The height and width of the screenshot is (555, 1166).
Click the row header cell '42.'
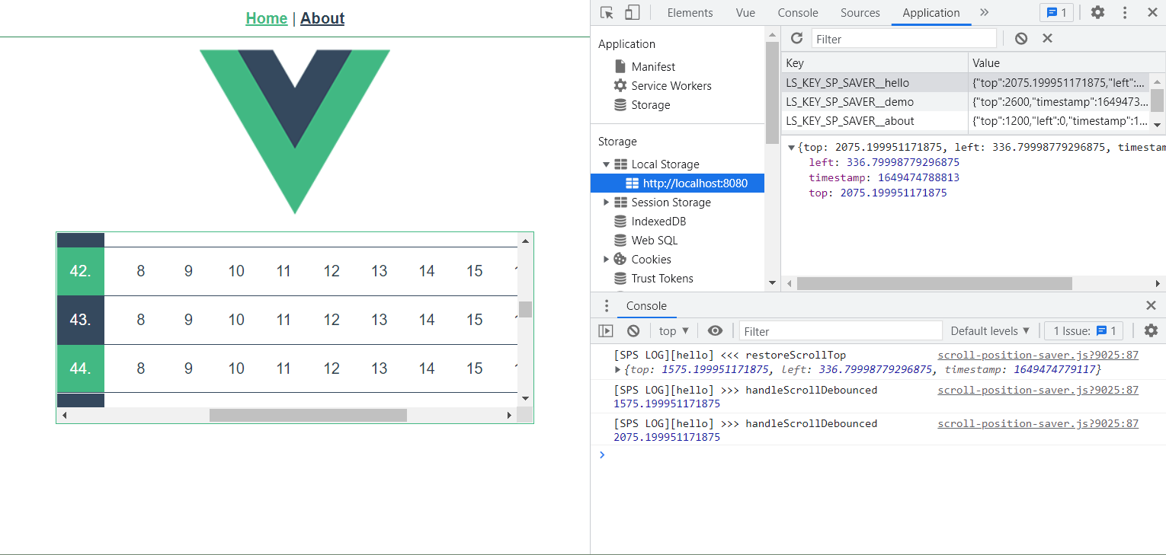point(81,271)
